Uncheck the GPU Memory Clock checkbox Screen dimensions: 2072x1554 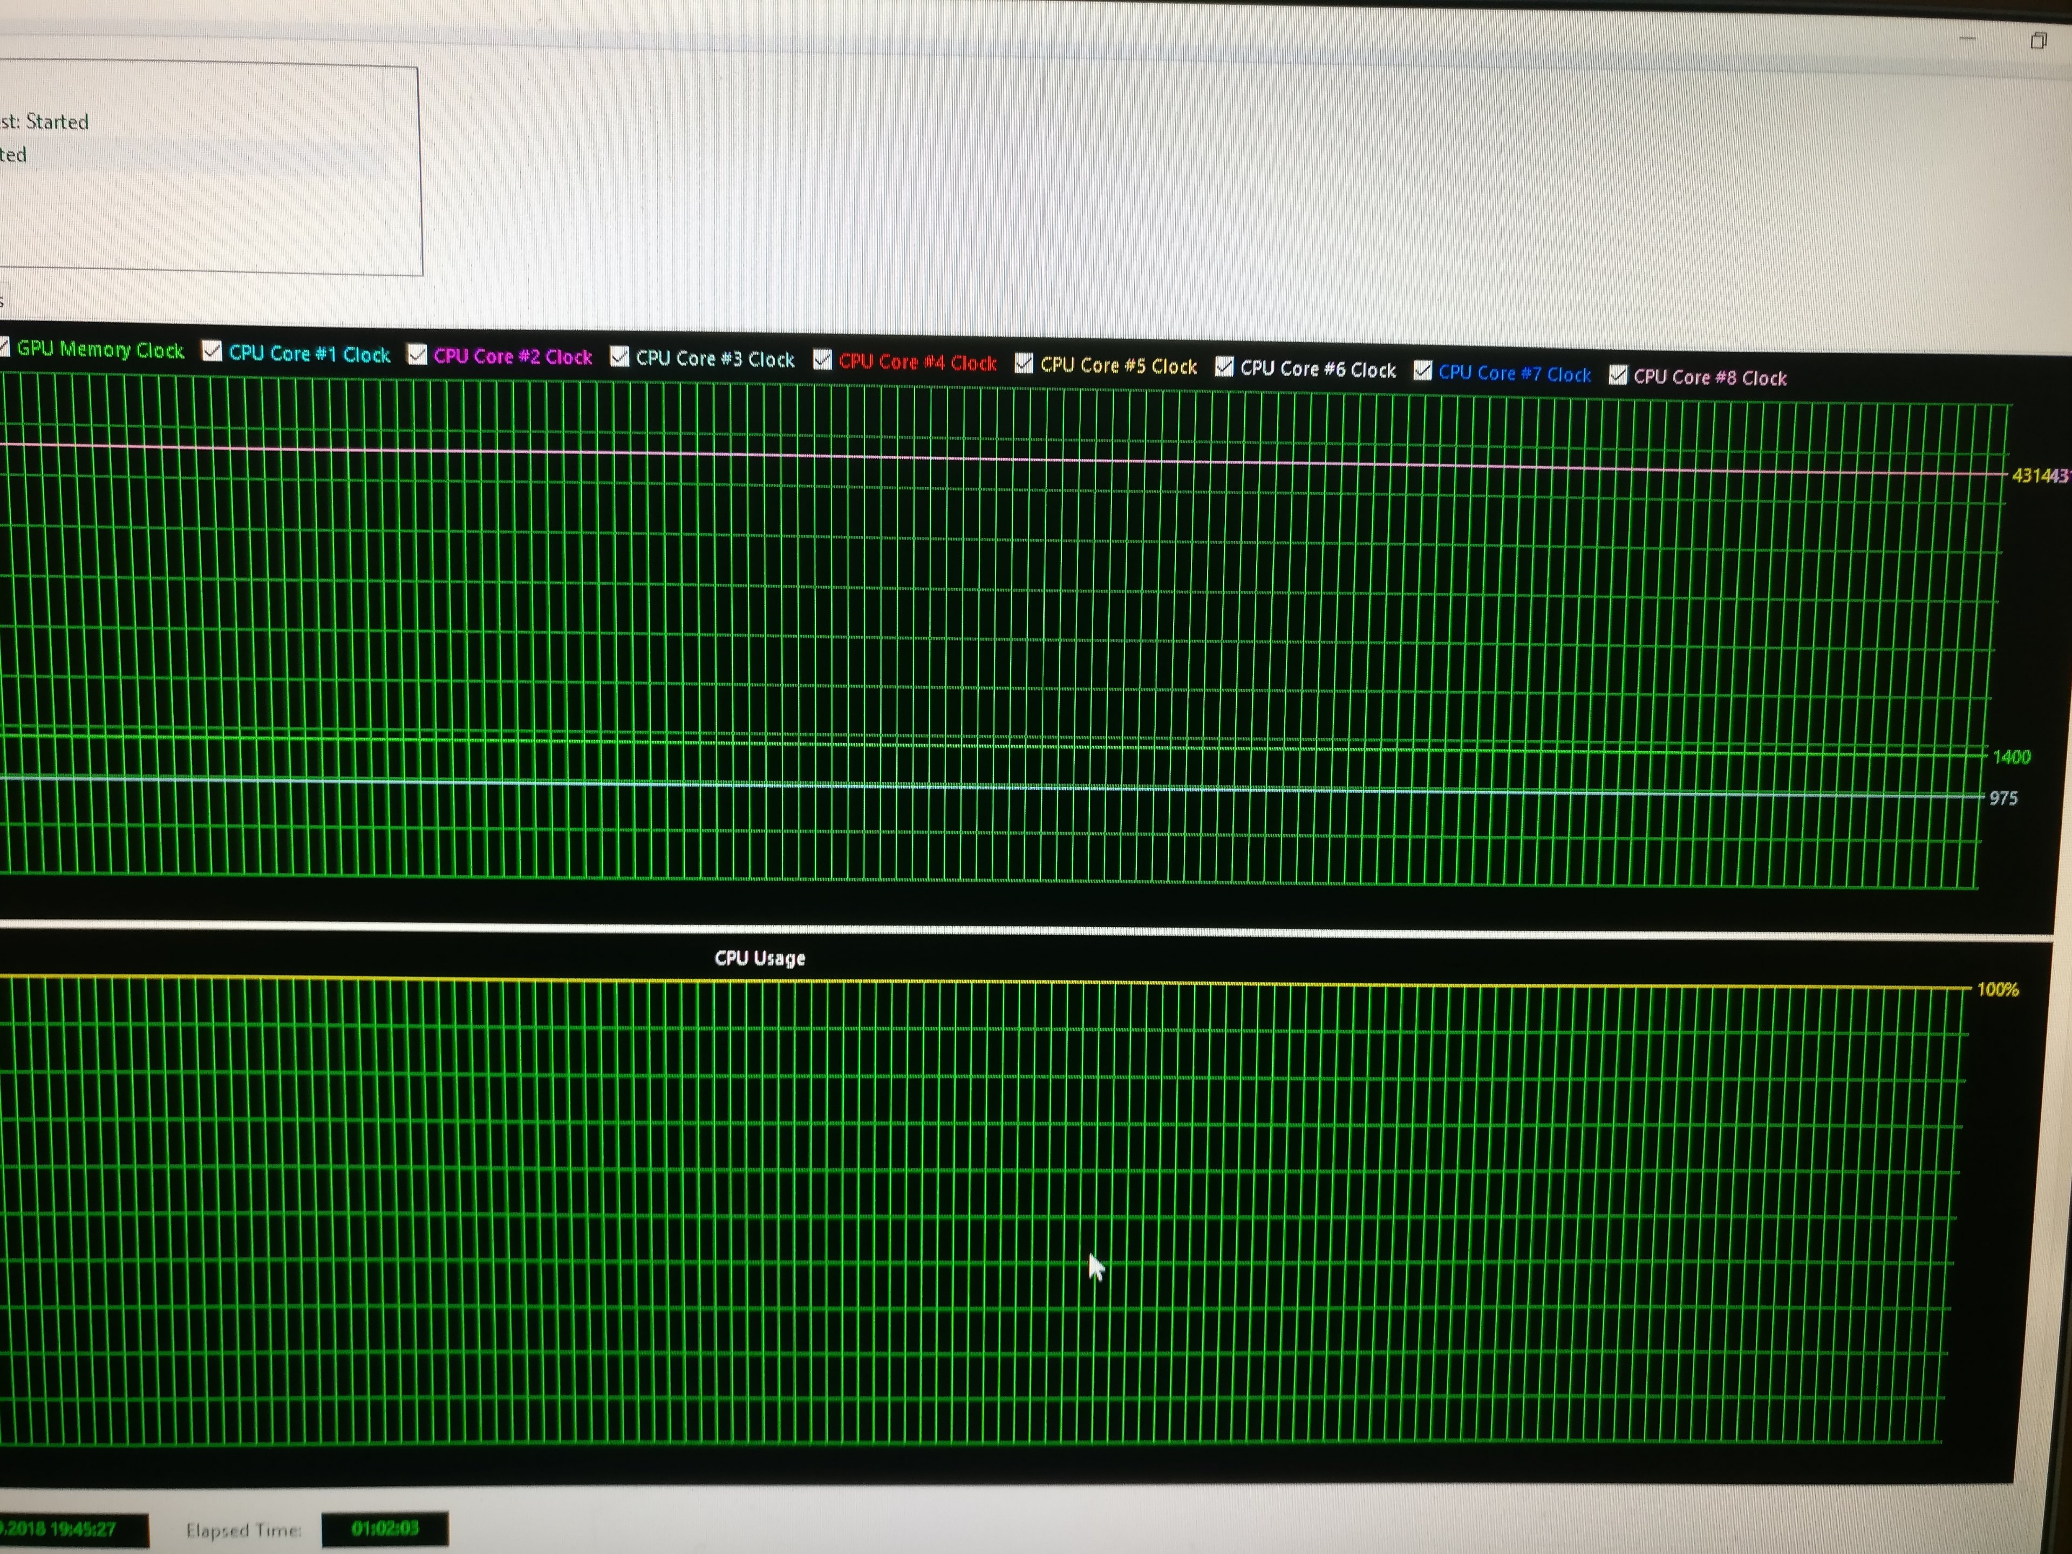[5, 349]
